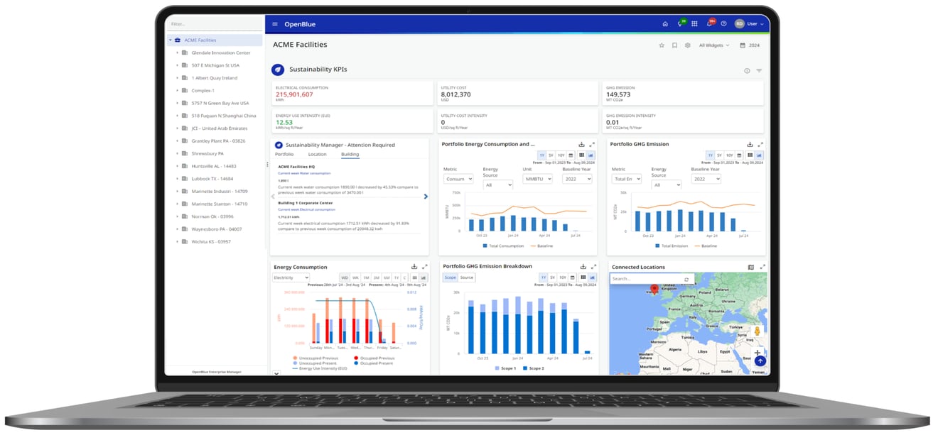Expand GHG Emission Breakdown widget to fullscreen

coord(593,267)
